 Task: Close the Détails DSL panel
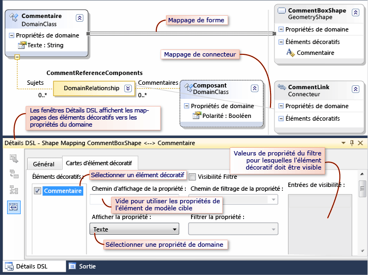(x=360, y=143)
